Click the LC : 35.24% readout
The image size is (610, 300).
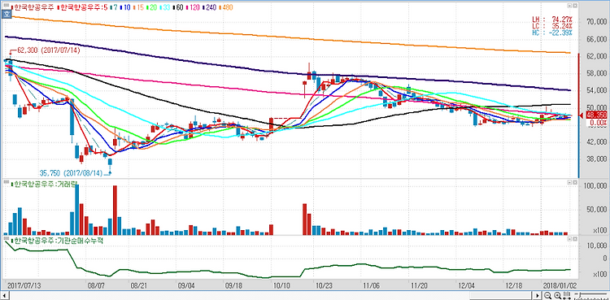(552, 26)
